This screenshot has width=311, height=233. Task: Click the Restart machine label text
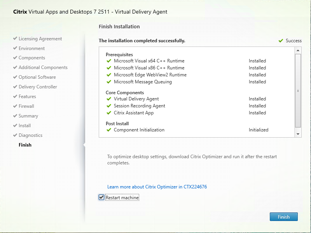click(x=122, y=198)
